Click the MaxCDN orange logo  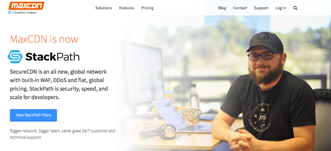26,6
